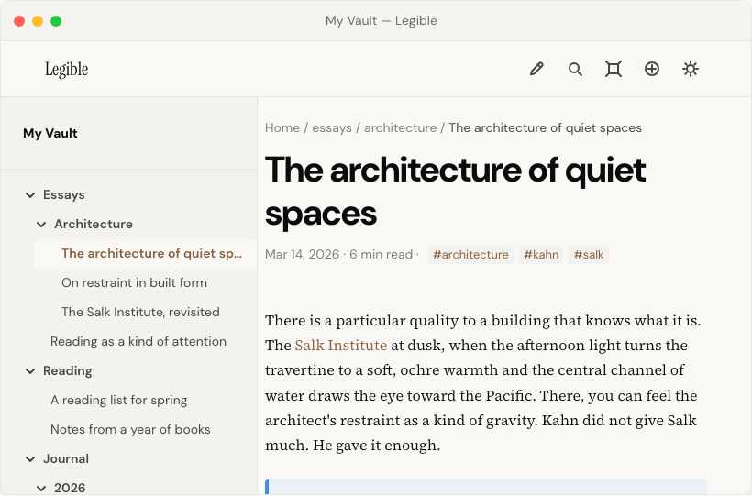Select the Journal folder label
Image resolution: width=752 pixels, height=496 pixels.
[66, 458]
